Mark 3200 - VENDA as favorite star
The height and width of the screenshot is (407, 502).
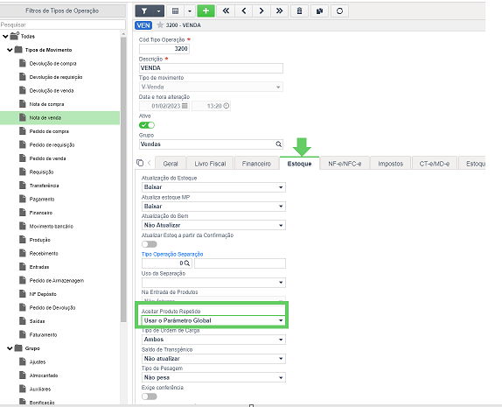[160, 25]
